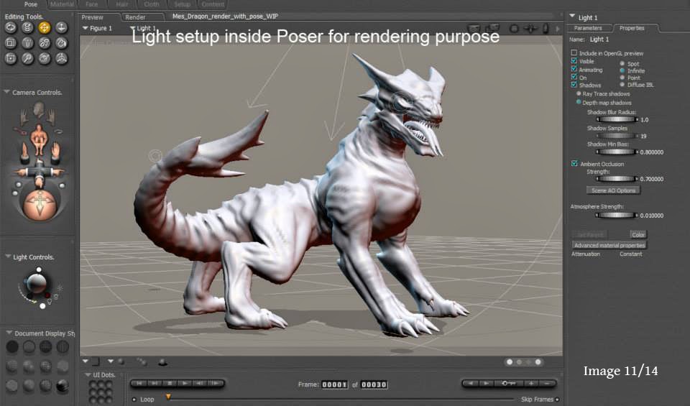Image resolution: width=690 pixels, height=406 pixels.
Task: Select the Point light type
Action: (622, 78)
